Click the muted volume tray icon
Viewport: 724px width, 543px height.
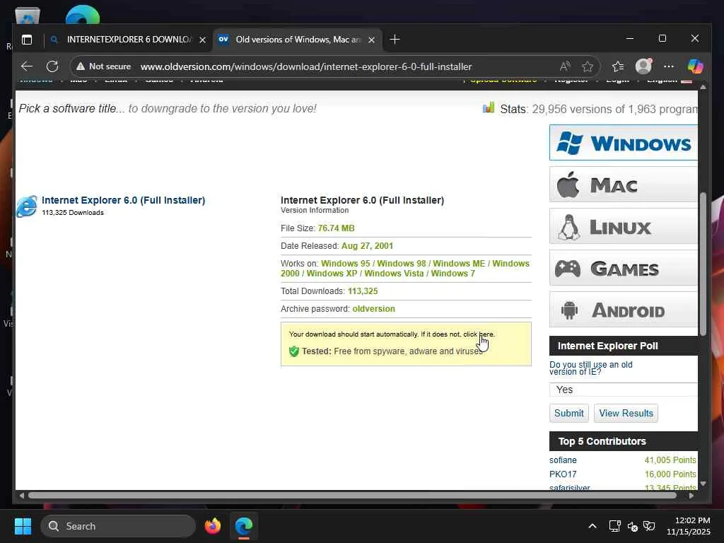pos(633,526)
